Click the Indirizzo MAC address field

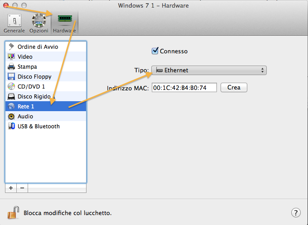tap(184, 87)
